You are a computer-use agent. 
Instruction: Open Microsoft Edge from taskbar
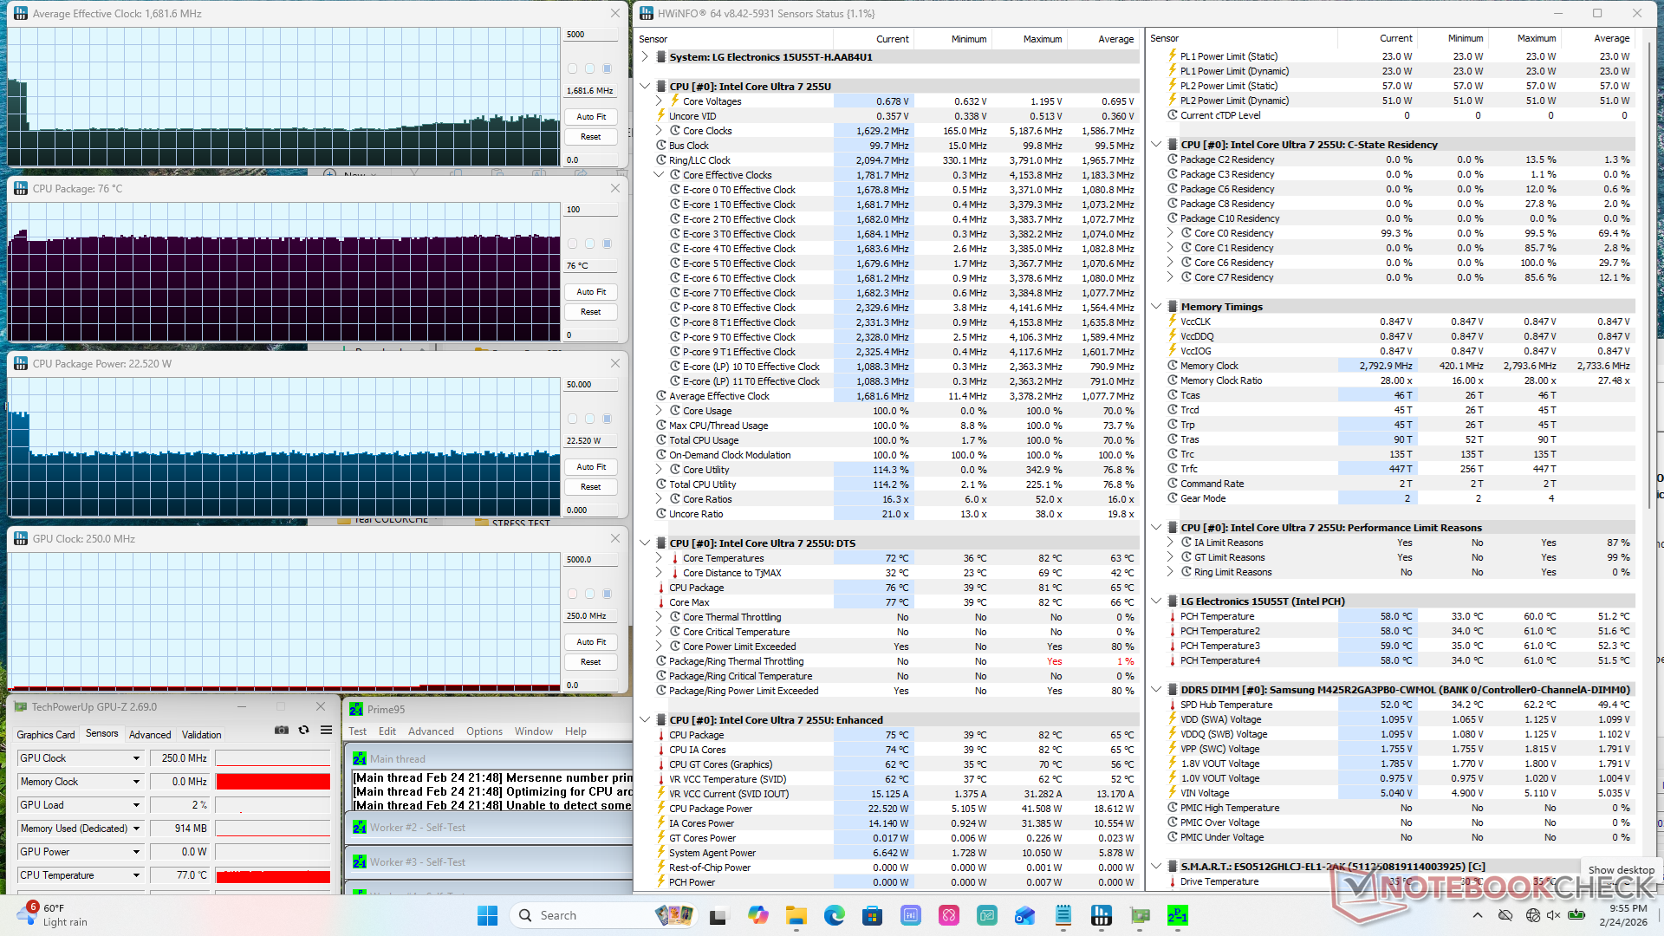pos(834,915)
